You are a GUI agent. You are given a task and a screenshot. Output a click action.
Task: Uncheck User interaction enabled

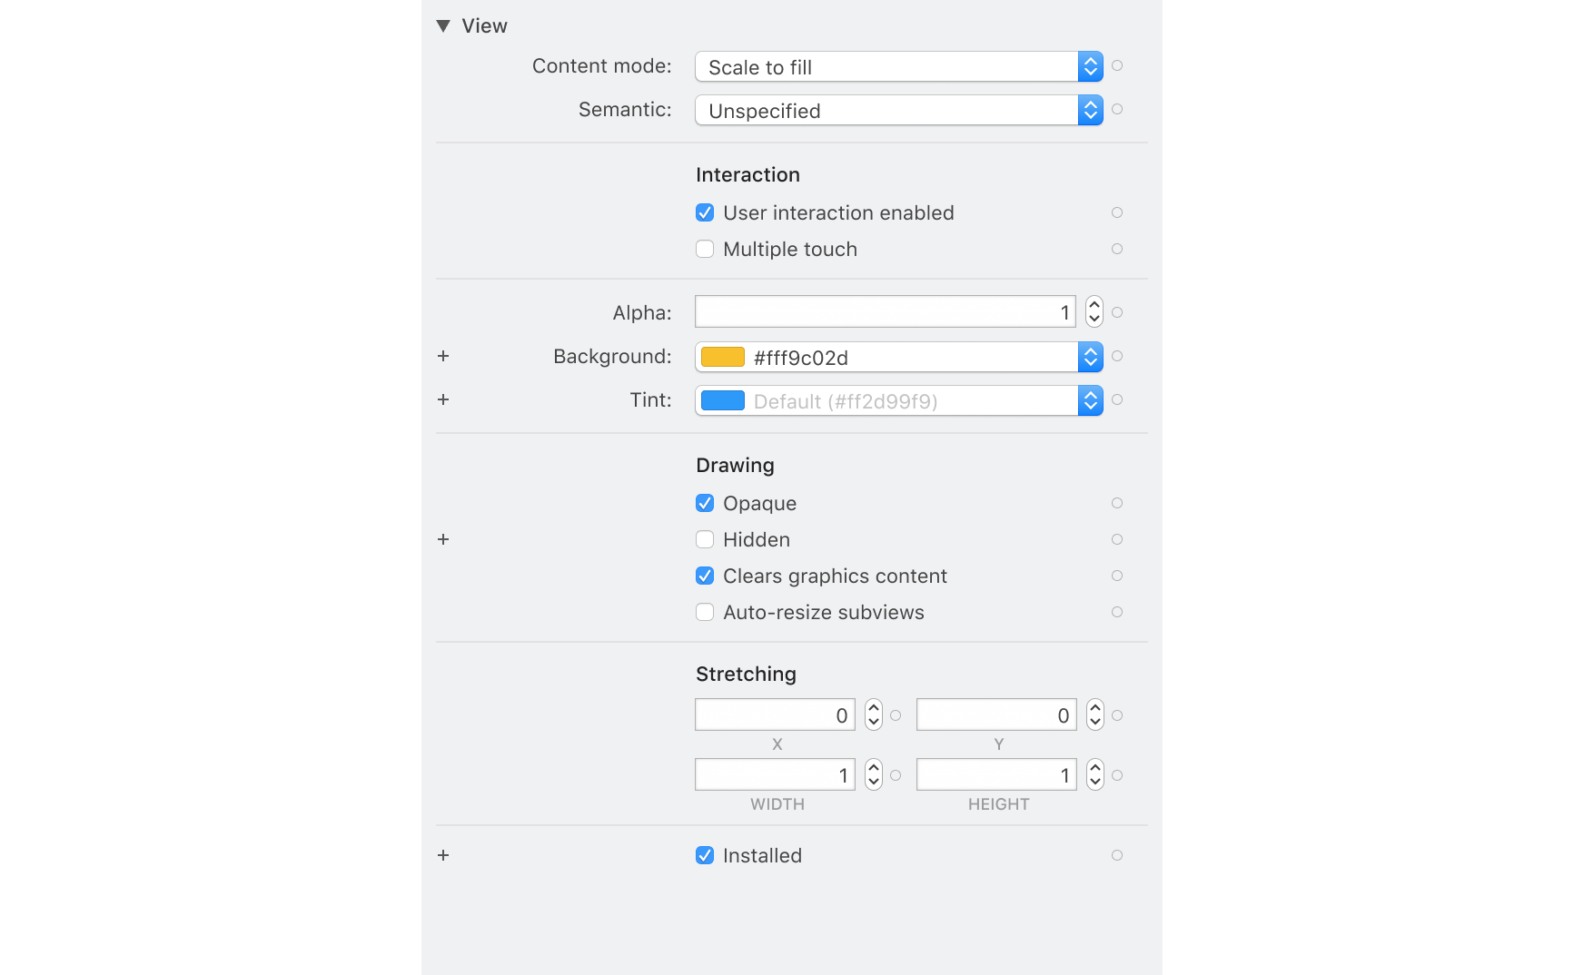[705, 212]
